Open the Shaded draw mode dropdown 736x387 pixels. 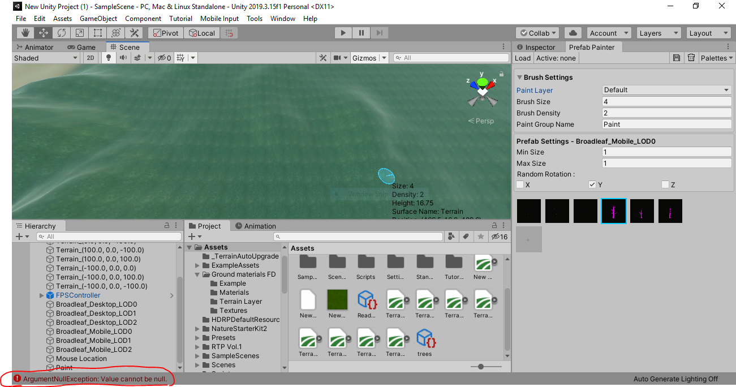(45, 57)
